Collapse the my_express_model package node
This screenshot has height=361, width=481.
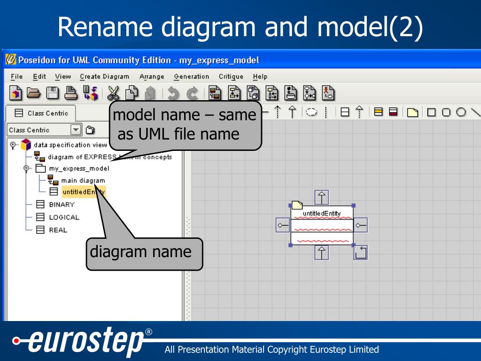(x=26, y=168)
